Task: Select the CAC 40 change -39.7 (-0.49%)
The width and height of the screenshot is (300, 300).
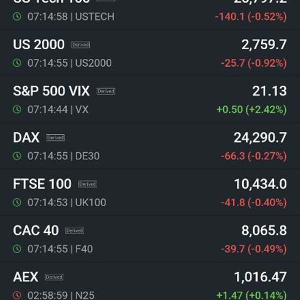Action: (253, 249)
